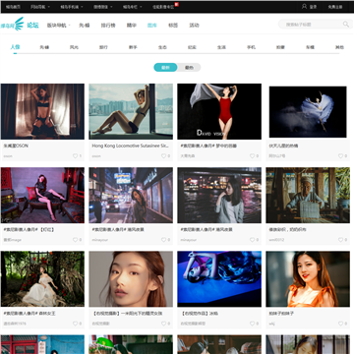Select the 生活 life category tab
Screen dimensions: 354x354
221,47
